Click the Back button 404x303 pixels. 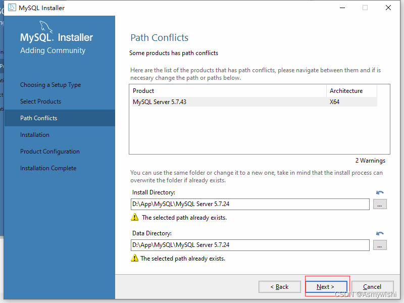coord(280,286)
